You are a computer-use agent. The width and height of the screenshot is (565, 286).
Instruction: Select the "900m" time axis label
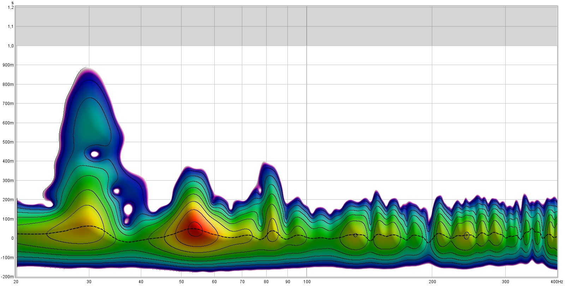pos(8,65)
